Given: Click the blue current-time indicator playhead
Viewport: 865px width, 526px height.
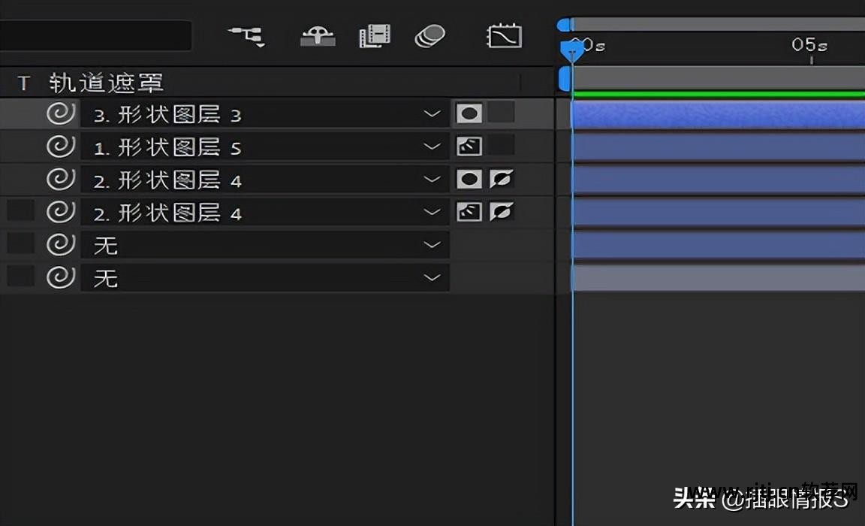Looking at the screenshot, I should pos(572,51).
